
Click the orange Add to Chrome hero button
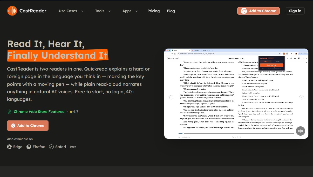pyautogui.click(x=28, y=126)
